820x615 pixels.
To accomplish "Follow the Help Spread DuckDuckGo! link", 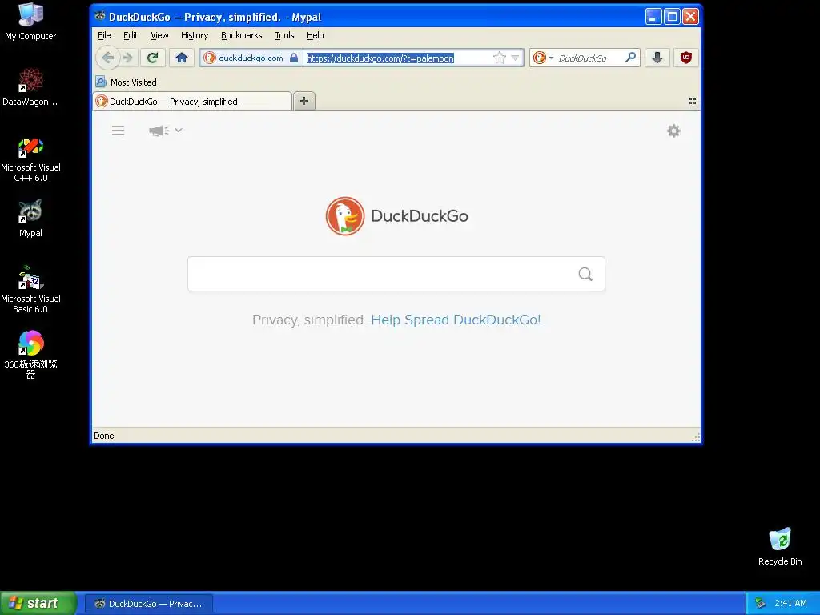I will (456, 320).
